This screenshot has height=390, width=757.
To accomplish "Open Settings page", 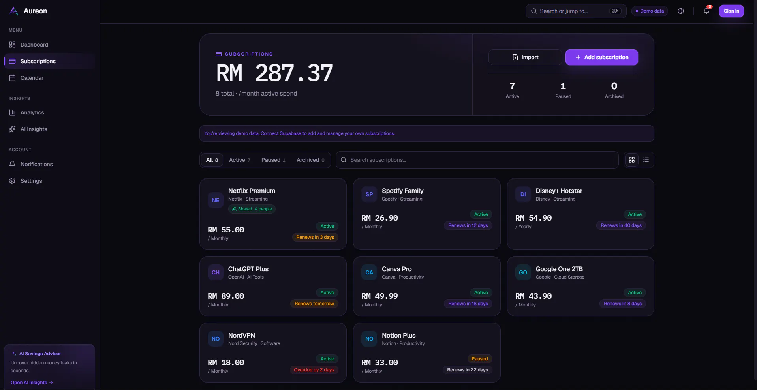I will [x=50, y=181].
